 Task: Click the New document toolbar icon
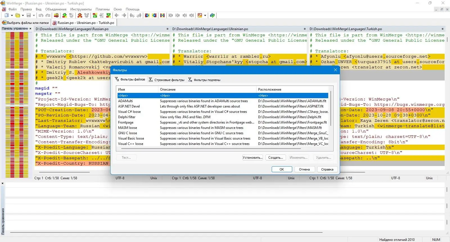7,15
